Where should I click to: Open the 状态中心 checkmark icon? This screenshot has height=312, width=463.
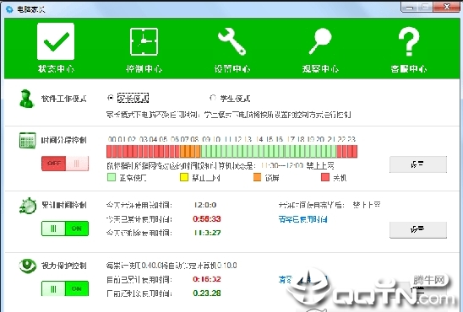pos(56,41)
